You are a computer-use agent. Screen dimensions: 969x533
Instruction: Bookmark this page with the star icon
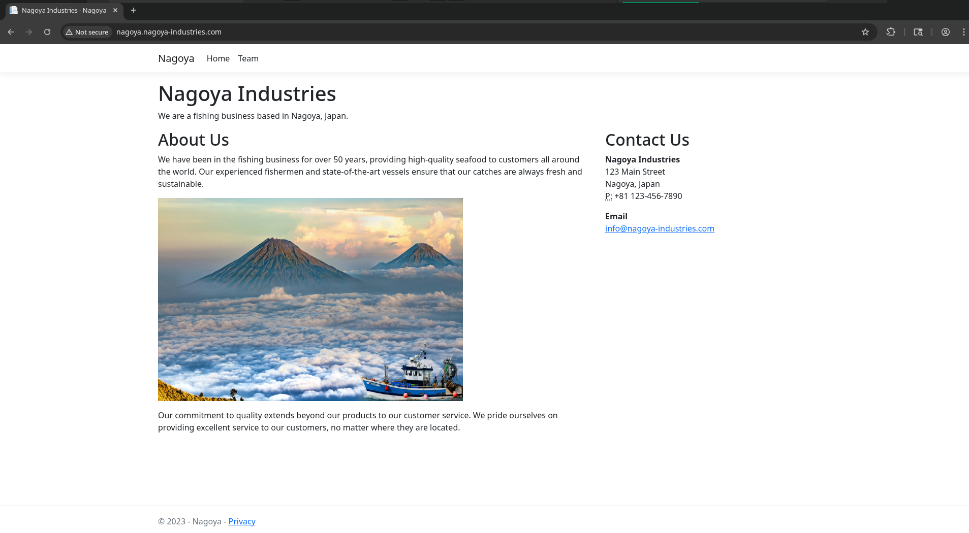(x=865, y=32)
